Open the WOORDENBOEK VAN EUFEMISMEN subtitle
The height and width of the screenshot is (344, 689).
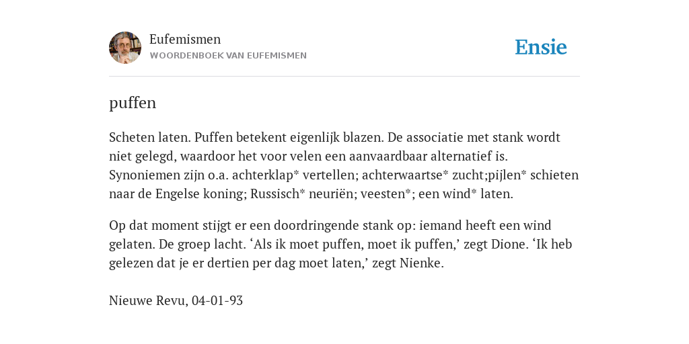click(228, 56)
